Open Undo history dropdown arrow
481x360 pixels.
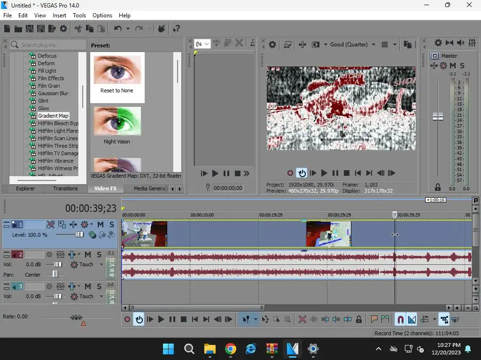tap(128, 29)
